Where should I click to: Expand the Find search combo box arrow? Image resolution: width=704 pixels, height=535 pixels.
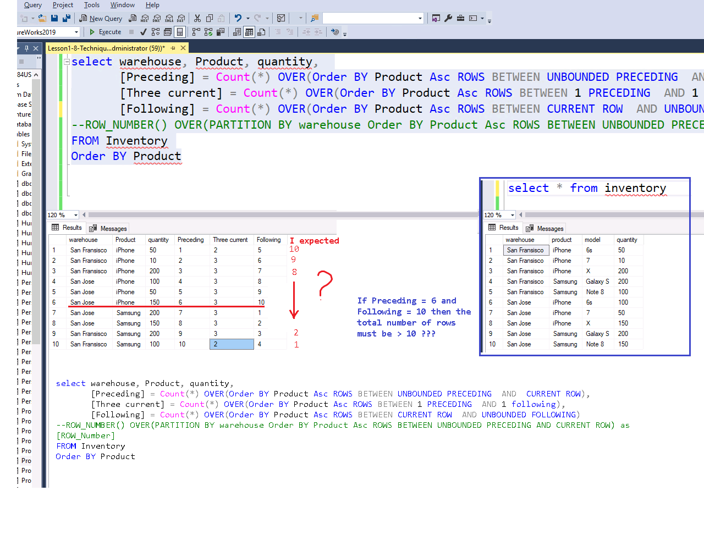[420, 18]
